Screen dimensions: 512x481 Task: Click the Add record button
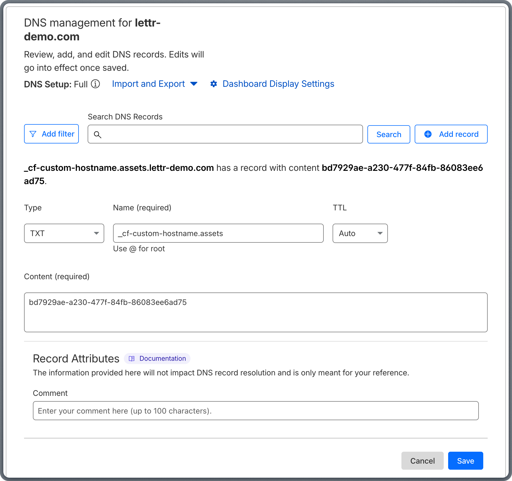451,134
